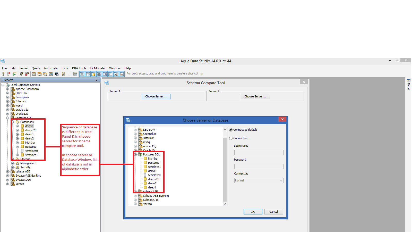
Task: Click Choose Server button for Server 2
Action: [x=255, y=96]
